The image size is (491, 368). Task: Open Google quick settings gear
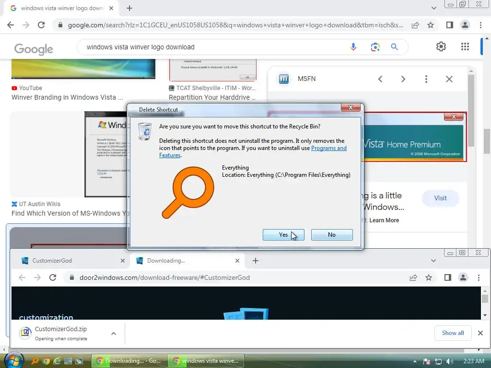(x=441, y=46)
